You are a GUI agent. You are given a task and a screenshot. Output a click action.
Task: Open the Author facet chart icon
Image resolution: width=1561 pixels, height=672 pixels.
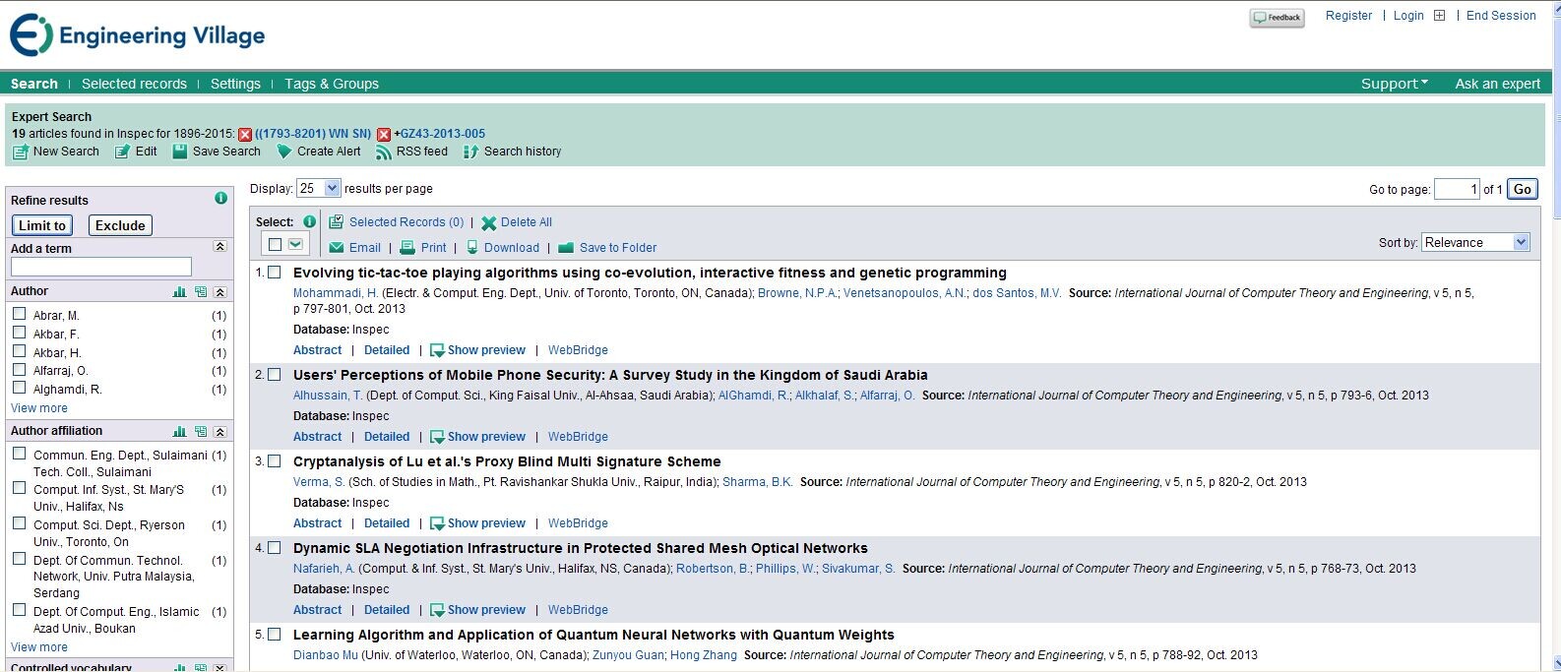click(x=179, y=292)
